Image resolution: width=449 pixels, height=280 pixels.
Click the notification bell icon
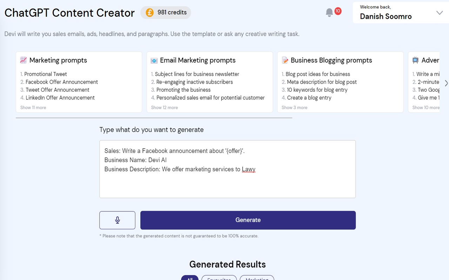tap(329, 13)
